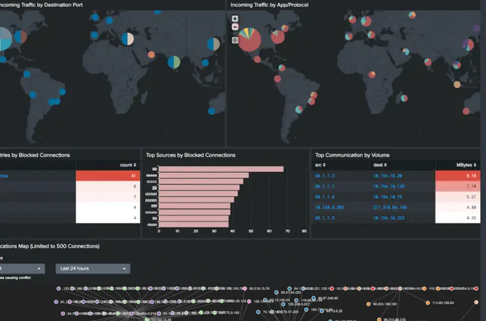Open source IP 68.1.1.3 link

tap(324, 175)
